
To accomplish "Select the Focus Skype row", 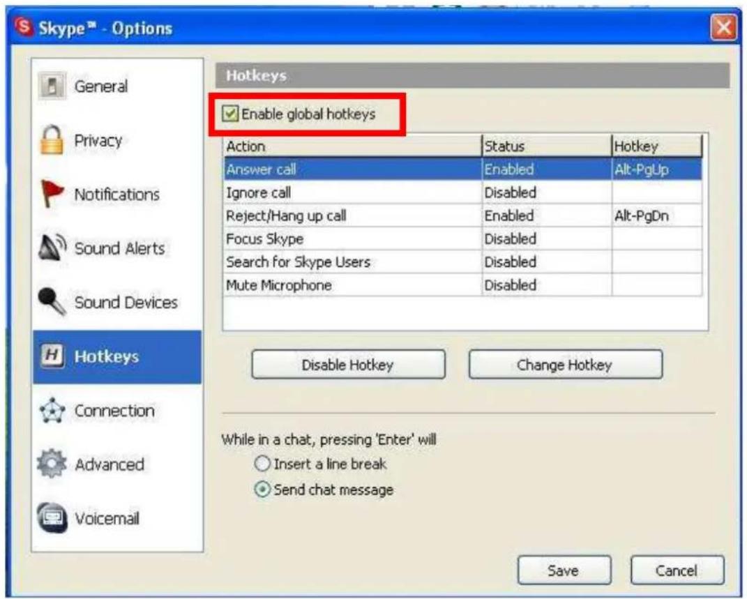I will pos(463,239).
